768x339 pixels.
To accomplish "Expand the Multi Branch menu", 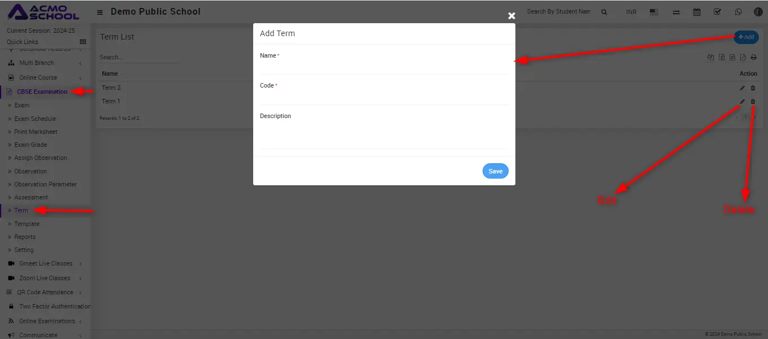I will click(37, 63).
